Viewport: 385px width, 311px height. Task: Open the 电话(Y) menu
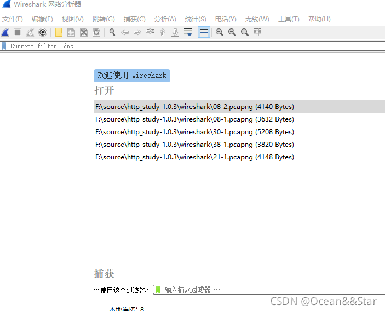tap(226, 19)
